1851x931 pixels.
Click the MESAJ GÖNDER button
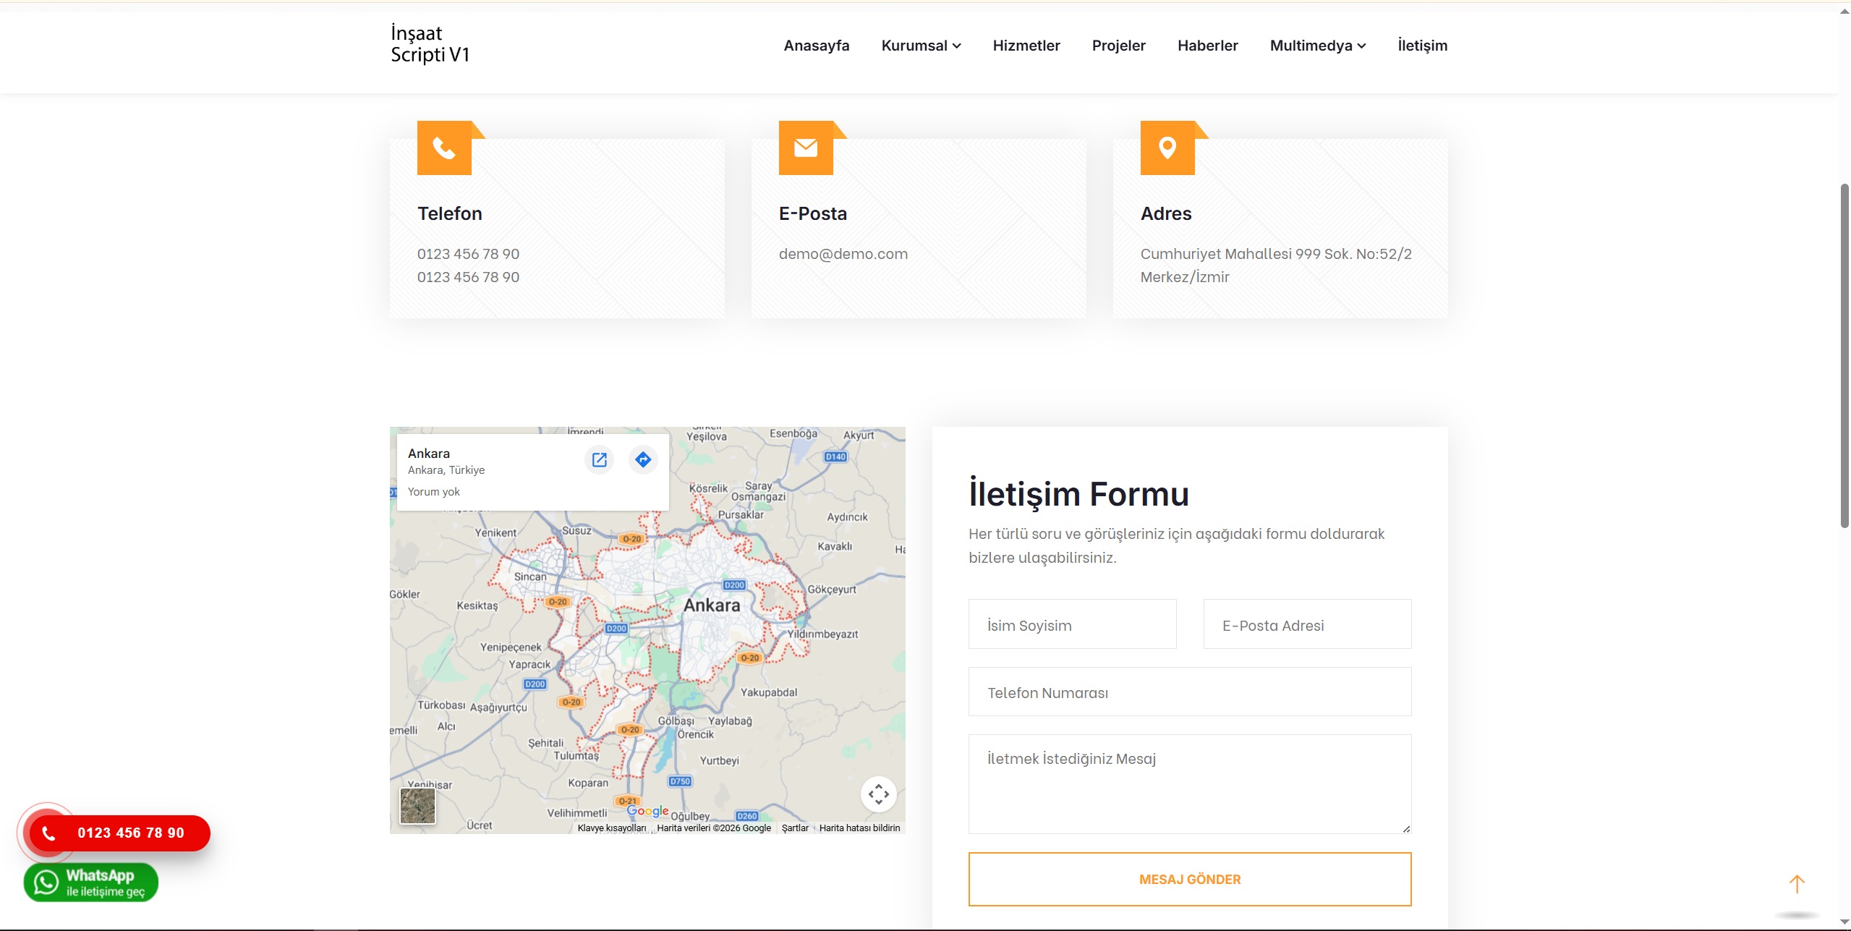tap(1189, 879)
